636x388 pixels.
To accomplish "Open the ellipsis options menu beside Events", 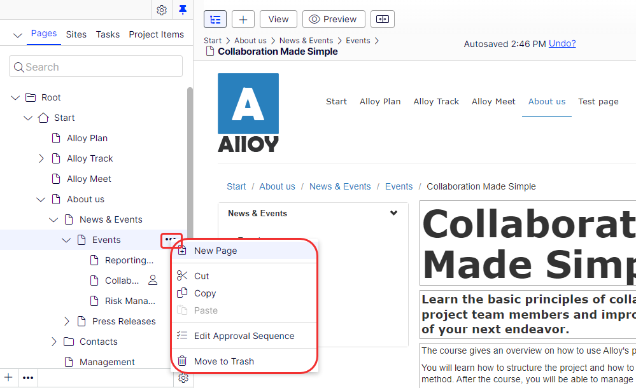I will click(171, 240).
